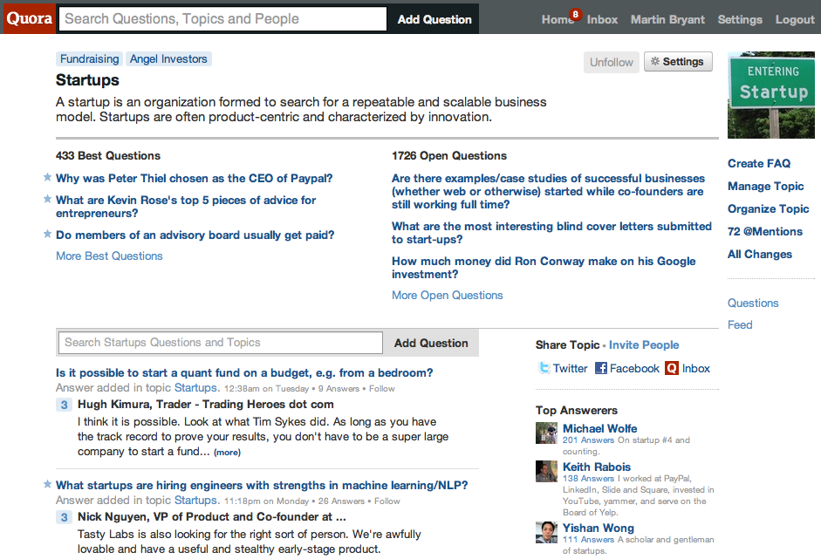Click Manage Topic in the sidebar
Screen dimensions: 821x559
point(765,187)
